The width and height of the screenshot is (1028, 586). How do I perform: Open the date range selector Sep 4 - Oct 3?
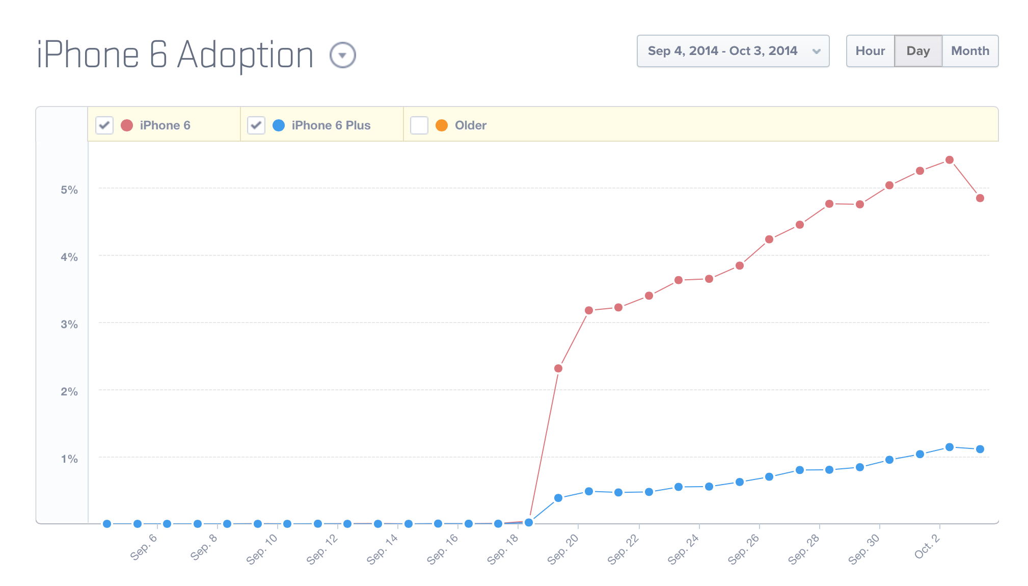coord(723,51)
